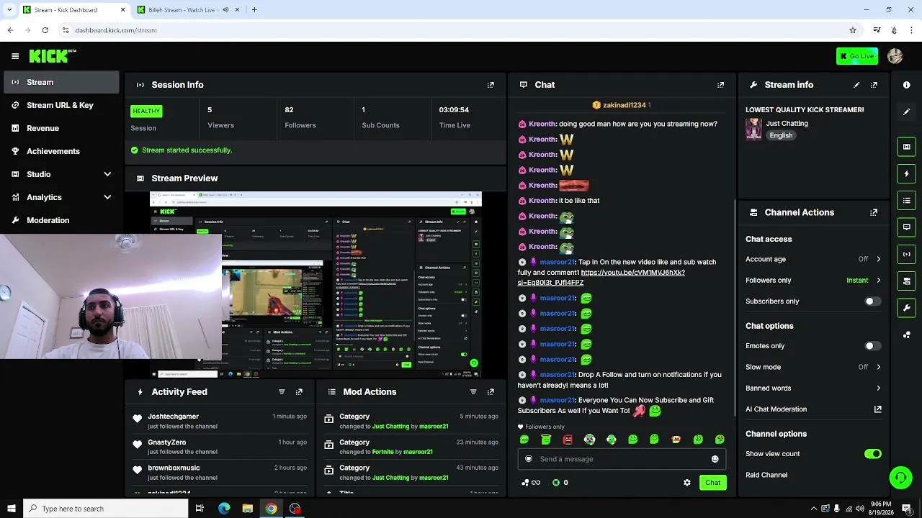Viewport: 922px width, 518px height.
Task: Click the green support headset button
Action: click(x=900, y=477)
